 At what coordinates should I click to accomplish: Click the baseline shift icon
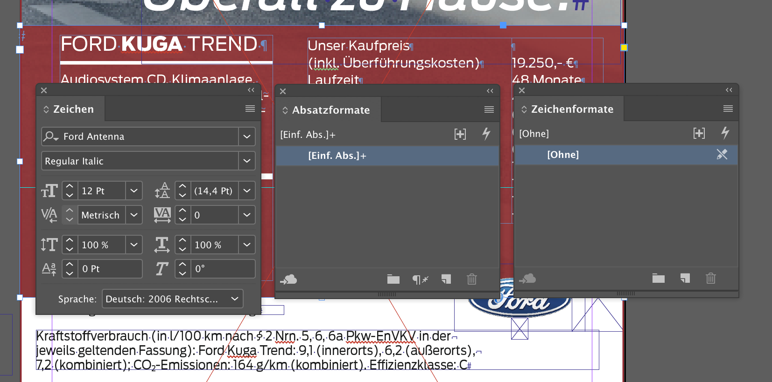tap(49, 269)
